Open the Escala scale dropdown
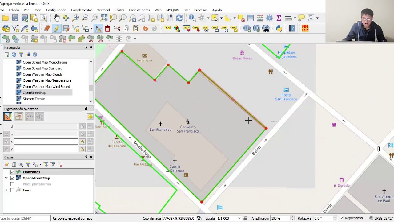394x222 pixels. 239,218
